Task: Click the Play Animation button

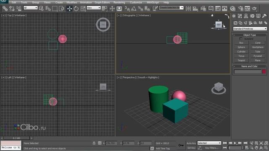Action: (x=235, y=143)
